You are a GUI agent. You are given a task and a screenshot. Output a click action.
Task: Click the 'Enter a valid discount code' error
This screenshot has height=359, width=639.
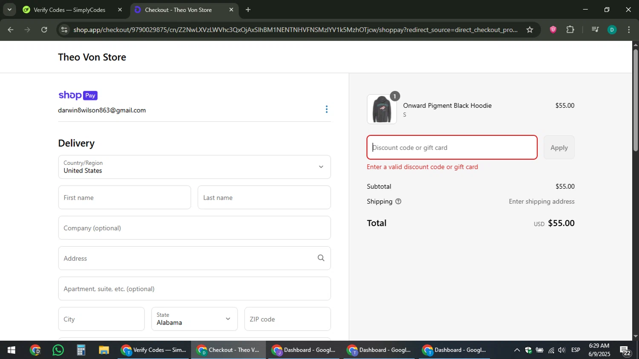click(422, 167)
